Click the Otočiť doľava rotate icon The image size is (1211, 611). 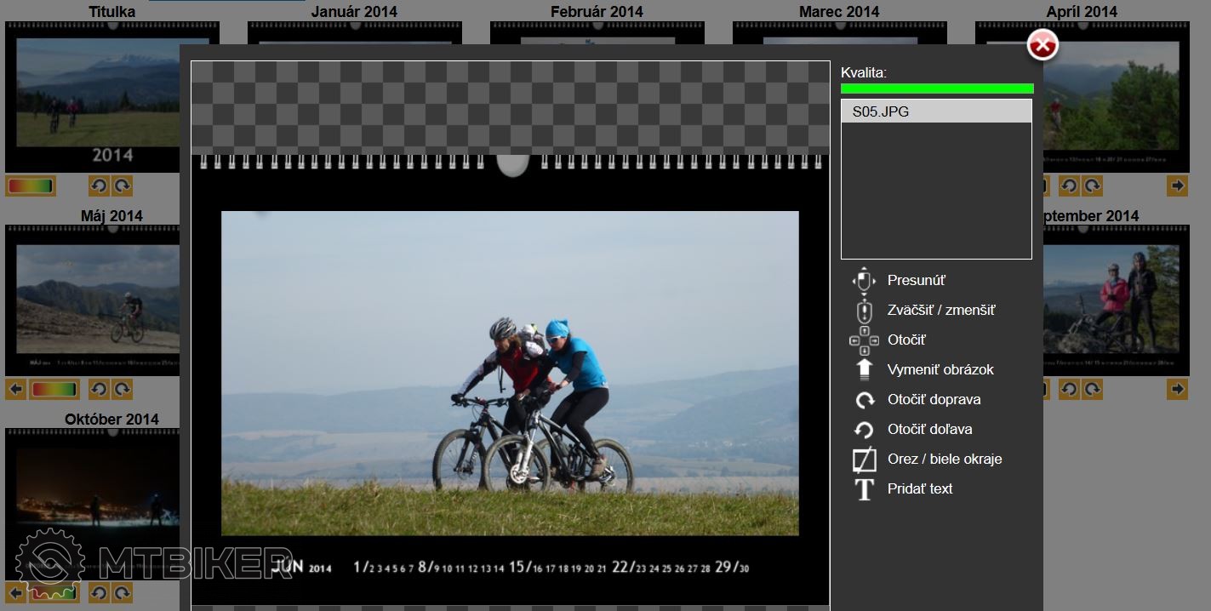(864, 430)
